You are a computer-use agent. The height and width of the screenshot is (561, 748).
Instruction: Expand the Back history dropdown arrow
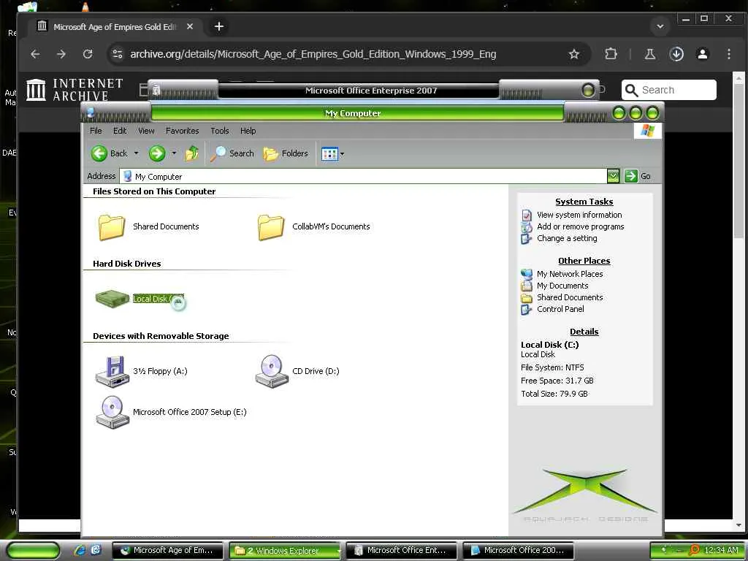pos(136,153)
